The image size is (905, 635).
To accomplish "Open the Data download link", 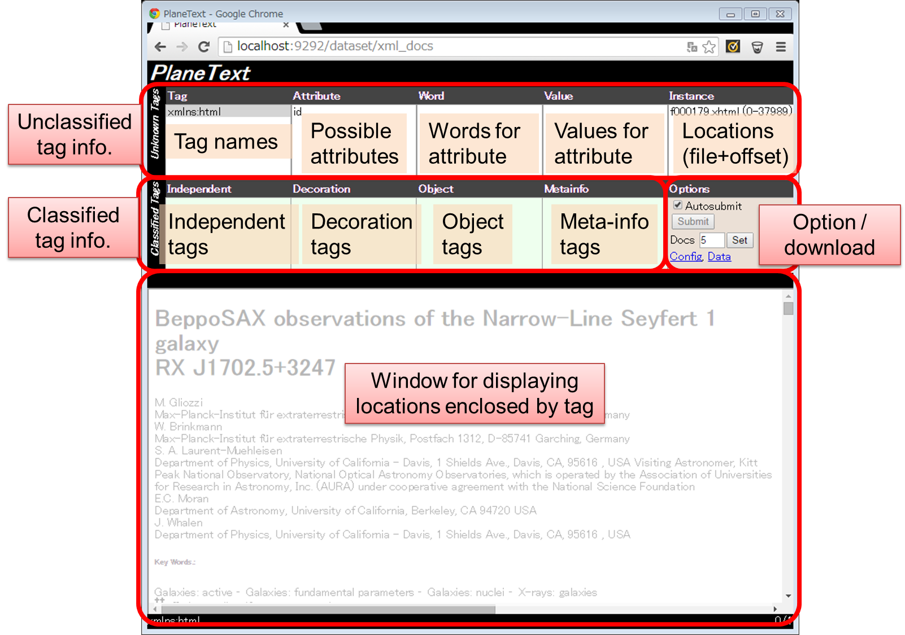I will [x=719, y=257].
